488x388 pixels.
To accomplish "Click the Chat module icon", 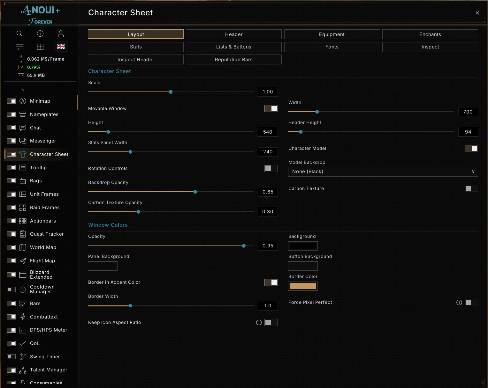I will tap(23, 128).
